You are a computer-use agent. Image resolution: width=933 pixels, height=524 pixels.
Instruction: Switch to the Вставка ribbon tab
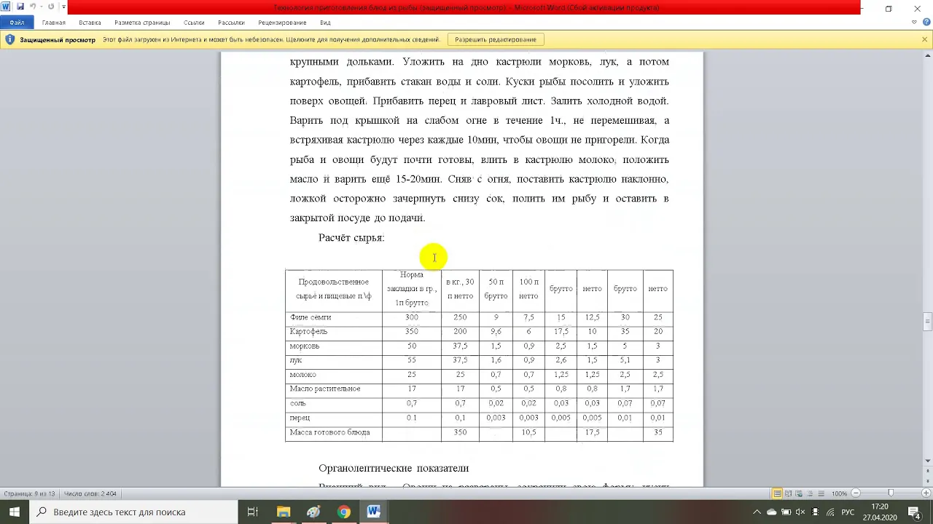(90, 23)
